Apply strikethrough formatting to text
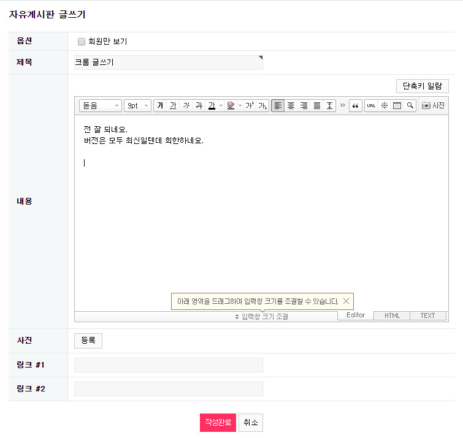The height and width of the screenshot is (438, 463). coord(199,106)
